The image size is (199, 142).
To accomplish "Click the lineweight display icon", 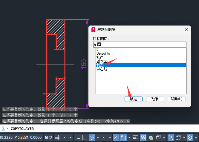I will [x=136, y=138].
